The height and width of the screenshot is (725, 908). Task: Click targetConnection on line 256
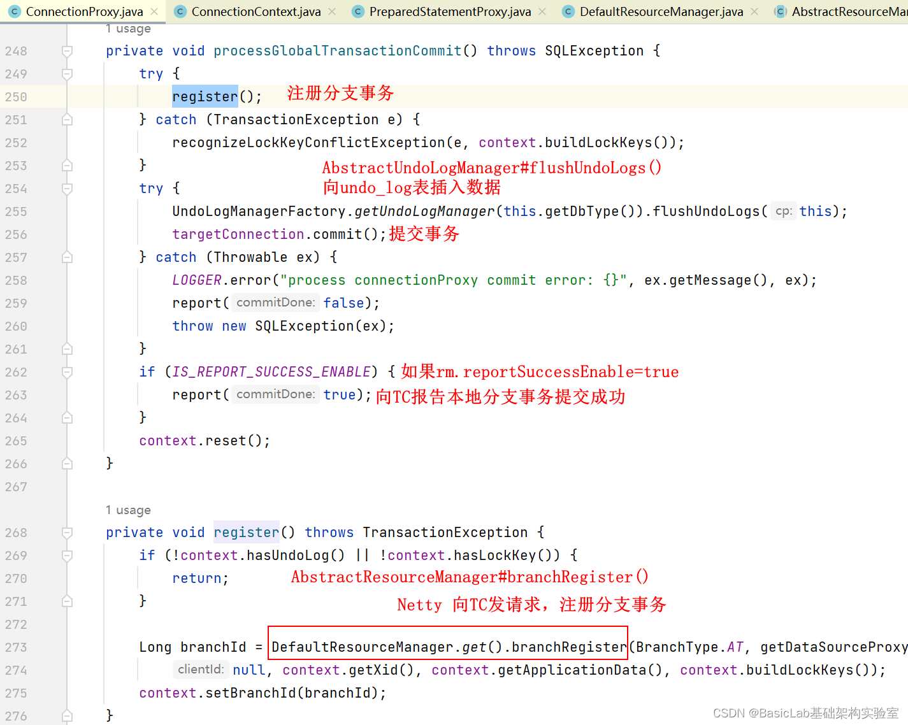pos(238,234)
